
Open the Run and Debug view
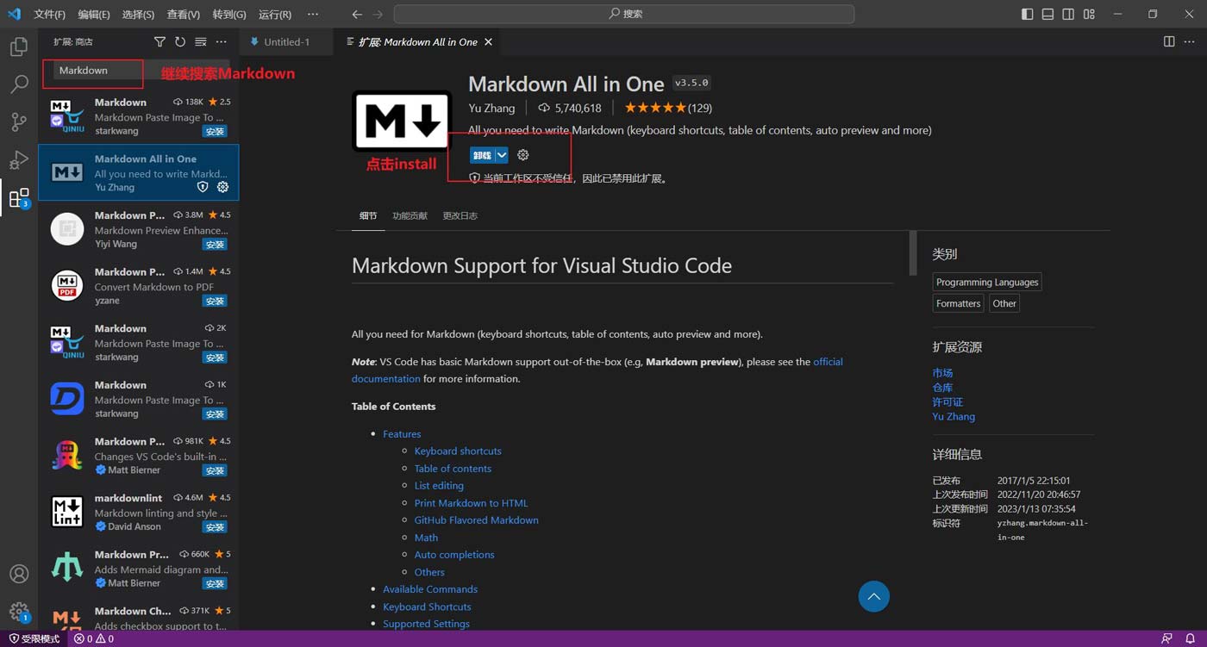pyautogui.click(x=19, y=160)
